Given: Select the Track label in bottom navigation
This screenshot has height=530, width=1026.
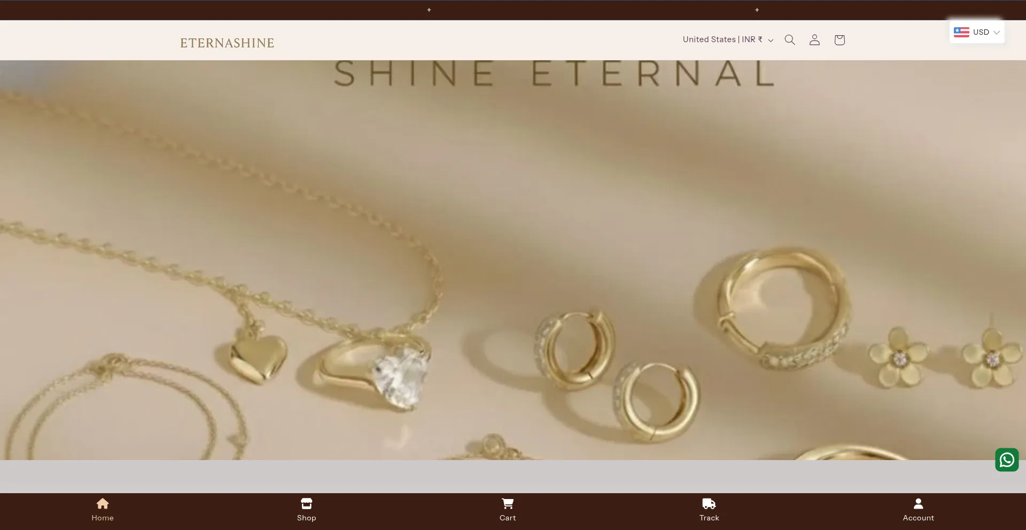Looking at the screenshot, I should coord(709,518).
